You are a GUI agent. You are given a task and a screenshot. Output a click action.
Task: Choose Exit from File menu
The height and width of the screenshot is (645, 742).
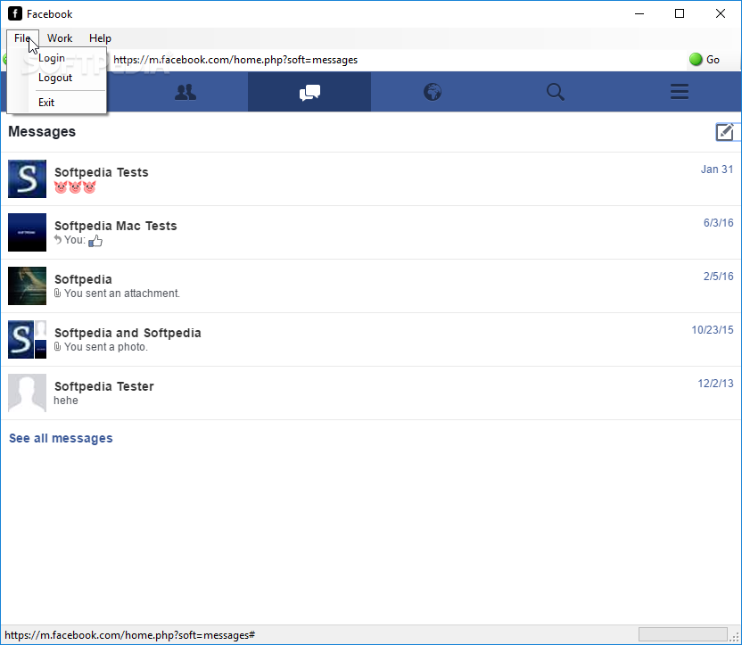pyautogui.click(x=46, y=103)
